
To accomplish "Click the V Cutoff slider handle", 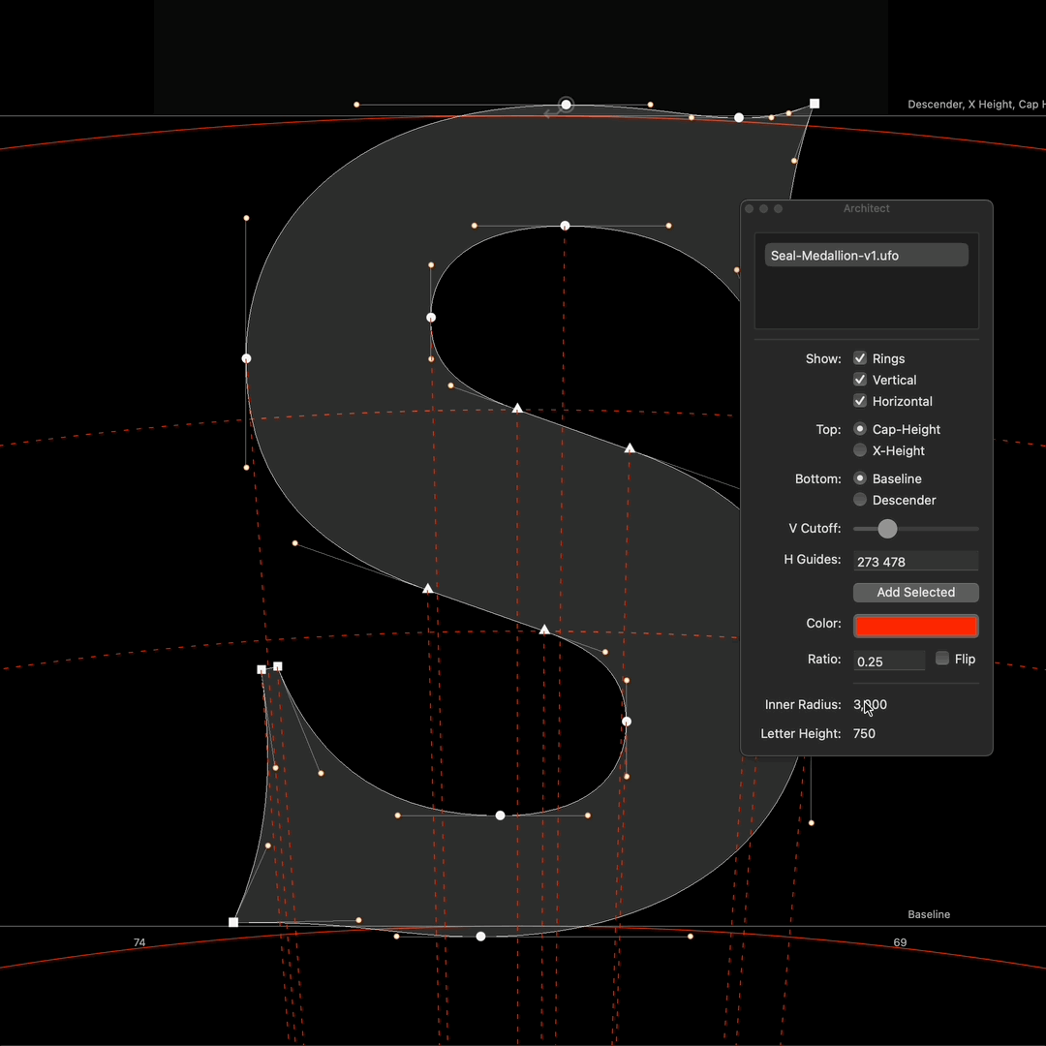I will coord(887,529).
